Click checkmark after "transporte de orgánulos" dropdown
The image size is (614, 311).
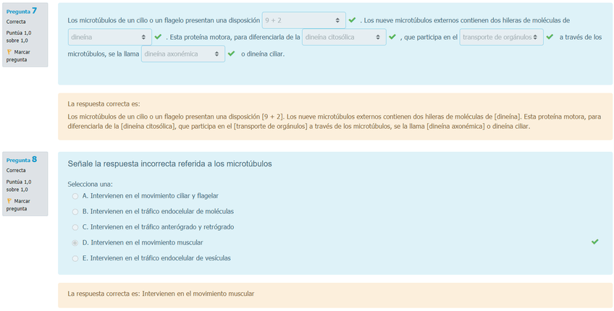pos(550,37)
